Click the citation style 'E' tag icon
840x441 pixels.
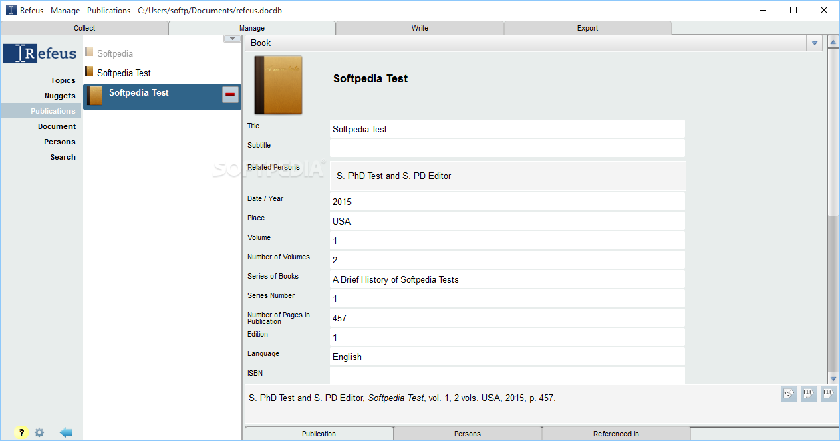tap(789, 394)
